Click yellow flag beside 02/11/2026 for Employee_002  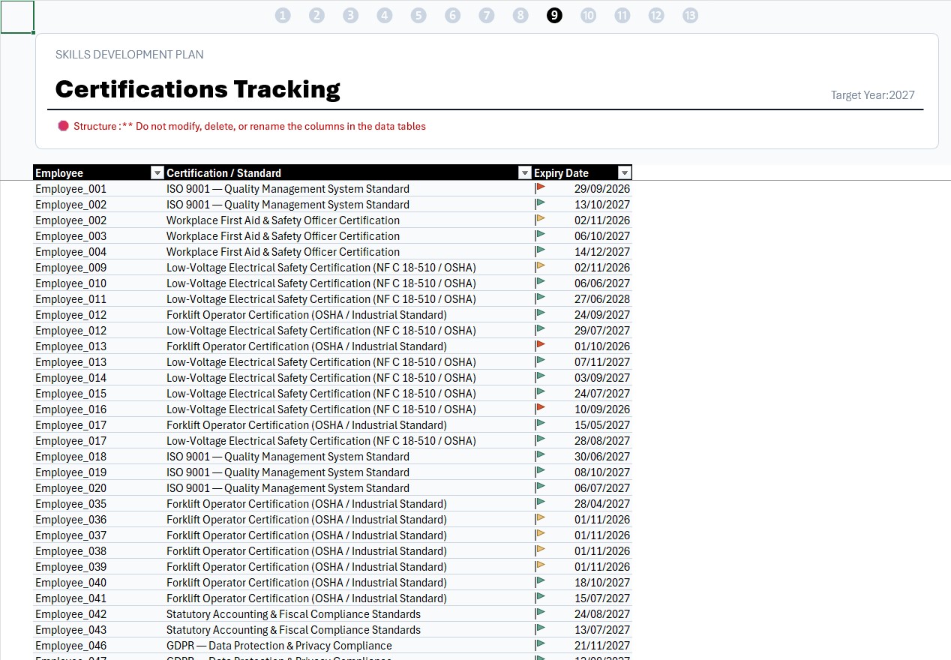point(540,220)
